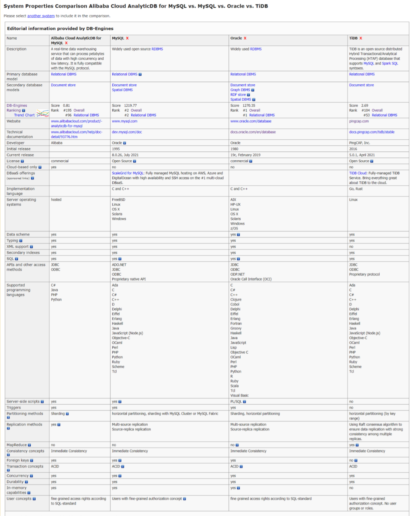Select developer name 'PingCAP, Inc.'

point(360,143)
